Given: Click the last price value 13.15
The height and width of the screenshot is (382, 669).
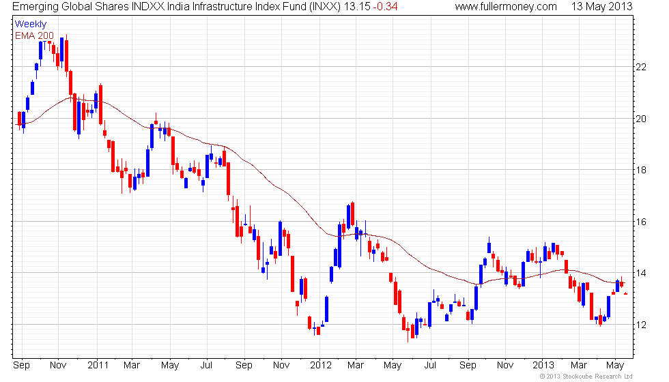Looking at the screenshot, I should tap(357, 7).
